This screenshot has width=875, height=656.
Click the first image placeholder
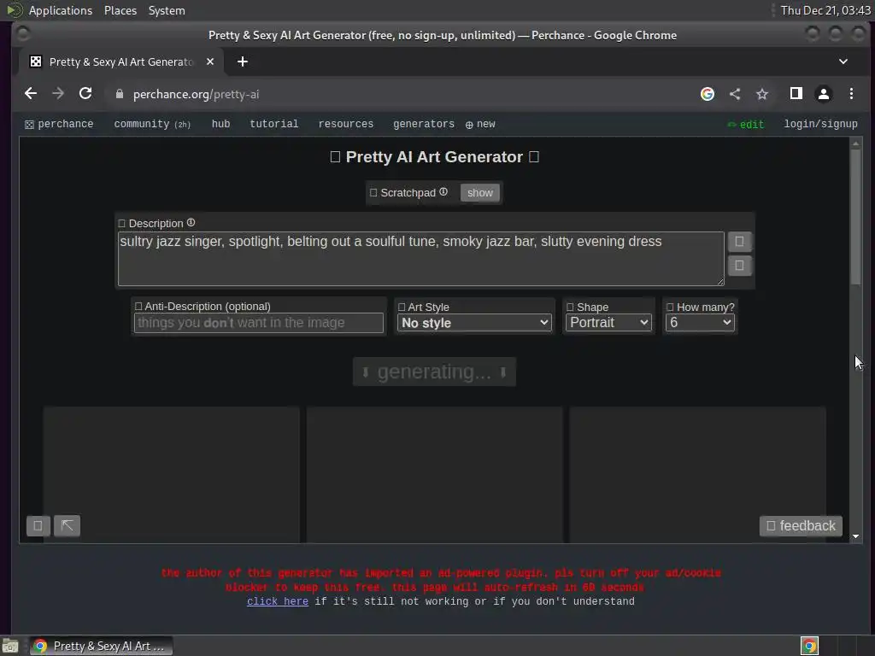coord(171,475)
